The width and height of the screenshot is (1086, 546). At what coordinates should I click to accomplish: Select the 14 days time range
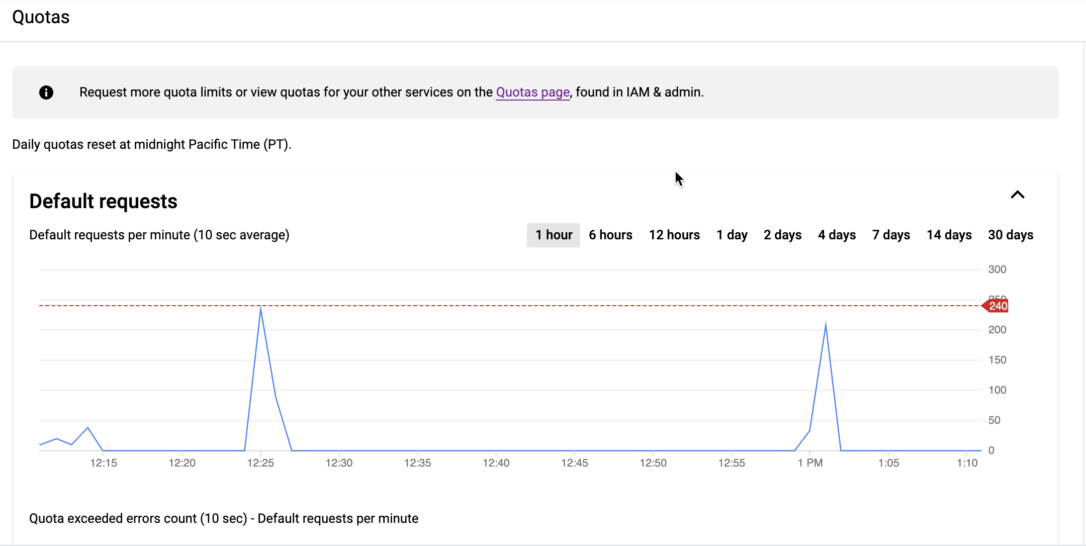click(x=949, y=235)
